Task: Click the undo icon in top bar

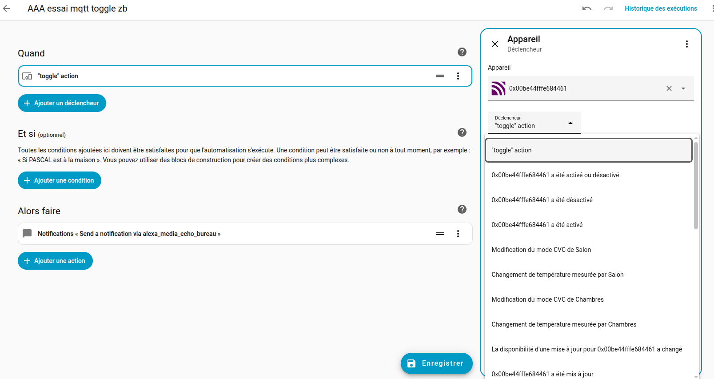Action: point(586,8)
